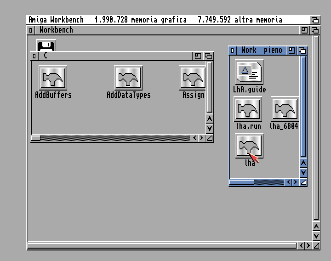The height and width of the screenshot is (261, 331).
Task: Close the Workbench window
Action: (31, 30)
